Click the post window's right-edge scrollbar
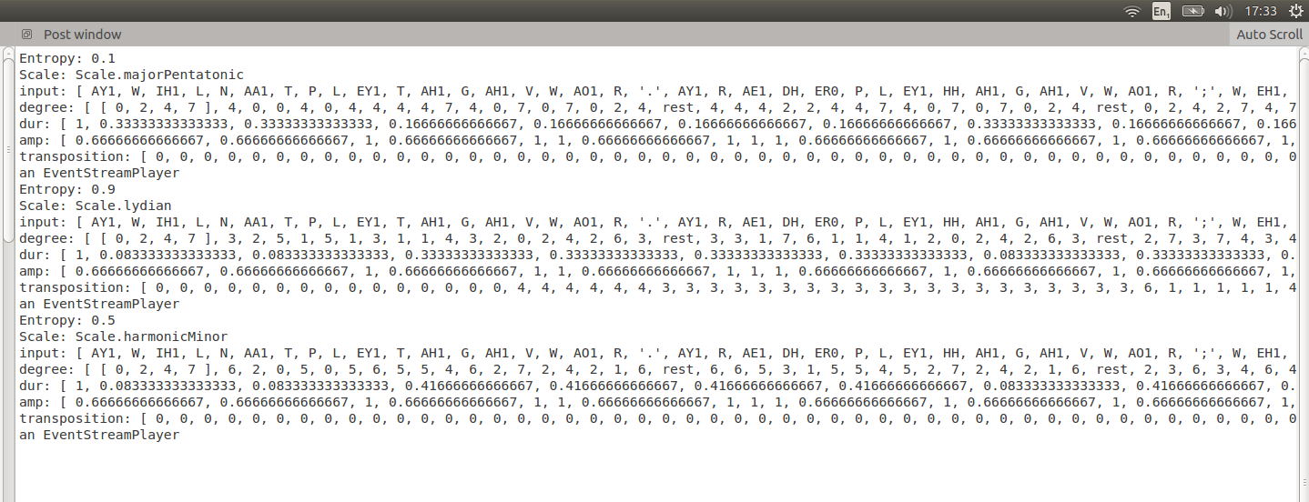The image size is (1309, 502). click(1303, 273)
